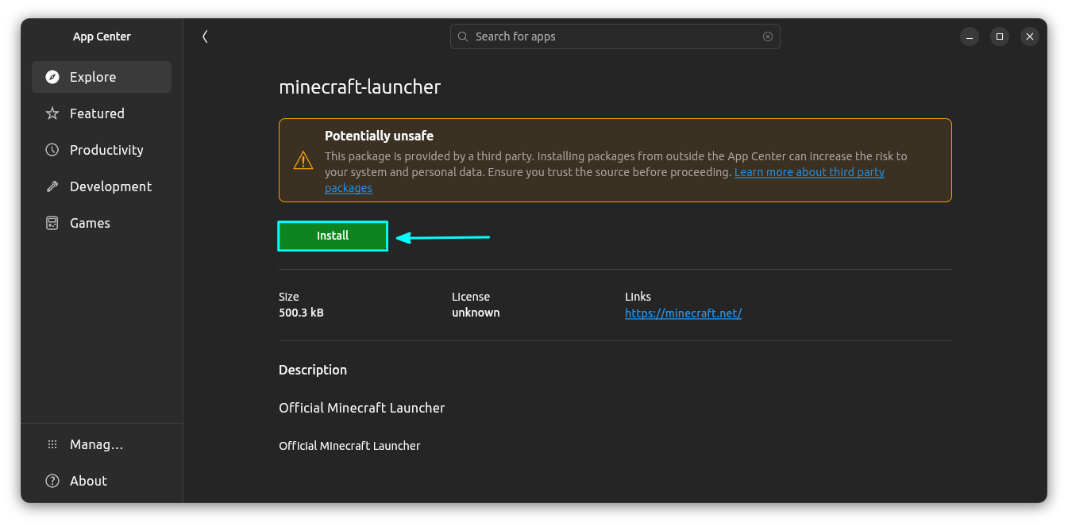Click the 500.3 kB size value
The width and height of the screenshot is (1068, 526).
pos(301,313)
